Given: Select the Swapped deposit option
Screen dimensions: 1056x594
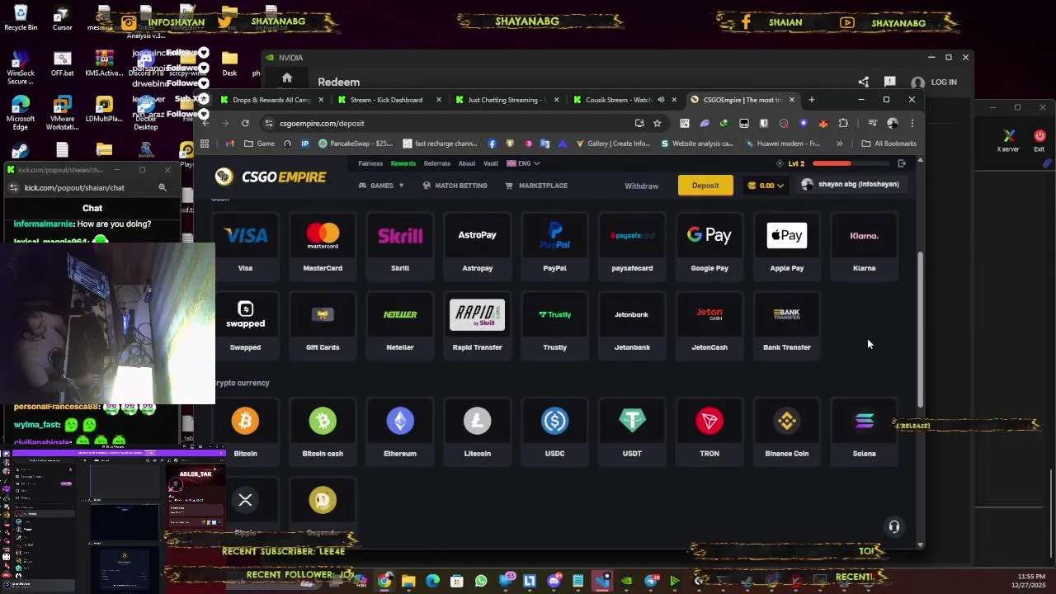Looking at the screenshot, I should 245,325.
